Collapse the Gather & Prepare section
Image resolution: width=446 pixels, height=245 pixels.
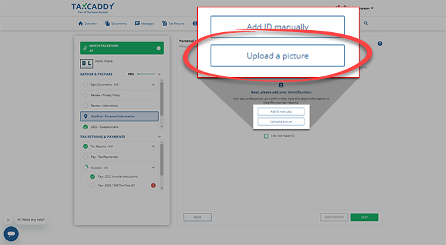(x=160, y=74)
